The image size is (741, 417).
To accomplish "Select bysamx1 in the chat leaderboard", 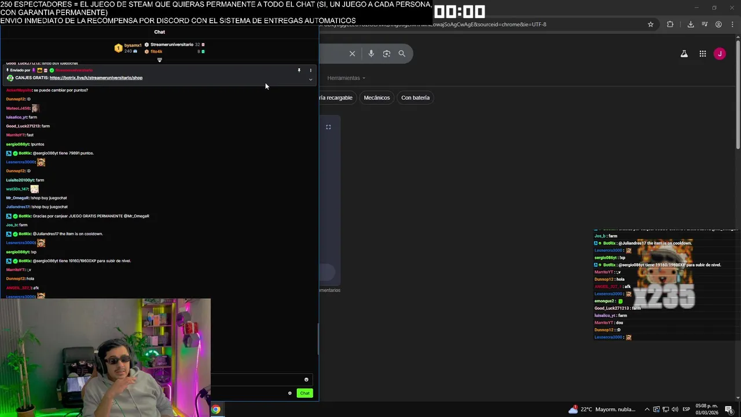I will [133, 45].
